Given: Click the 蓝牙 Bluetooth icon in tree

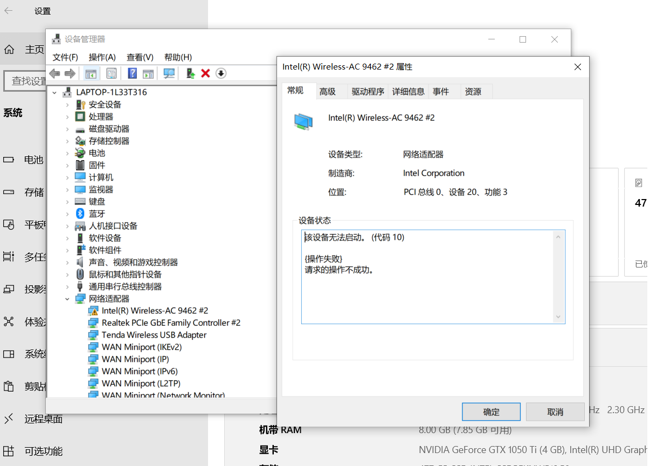Looking at the screenshot, I should click(80, 214).
